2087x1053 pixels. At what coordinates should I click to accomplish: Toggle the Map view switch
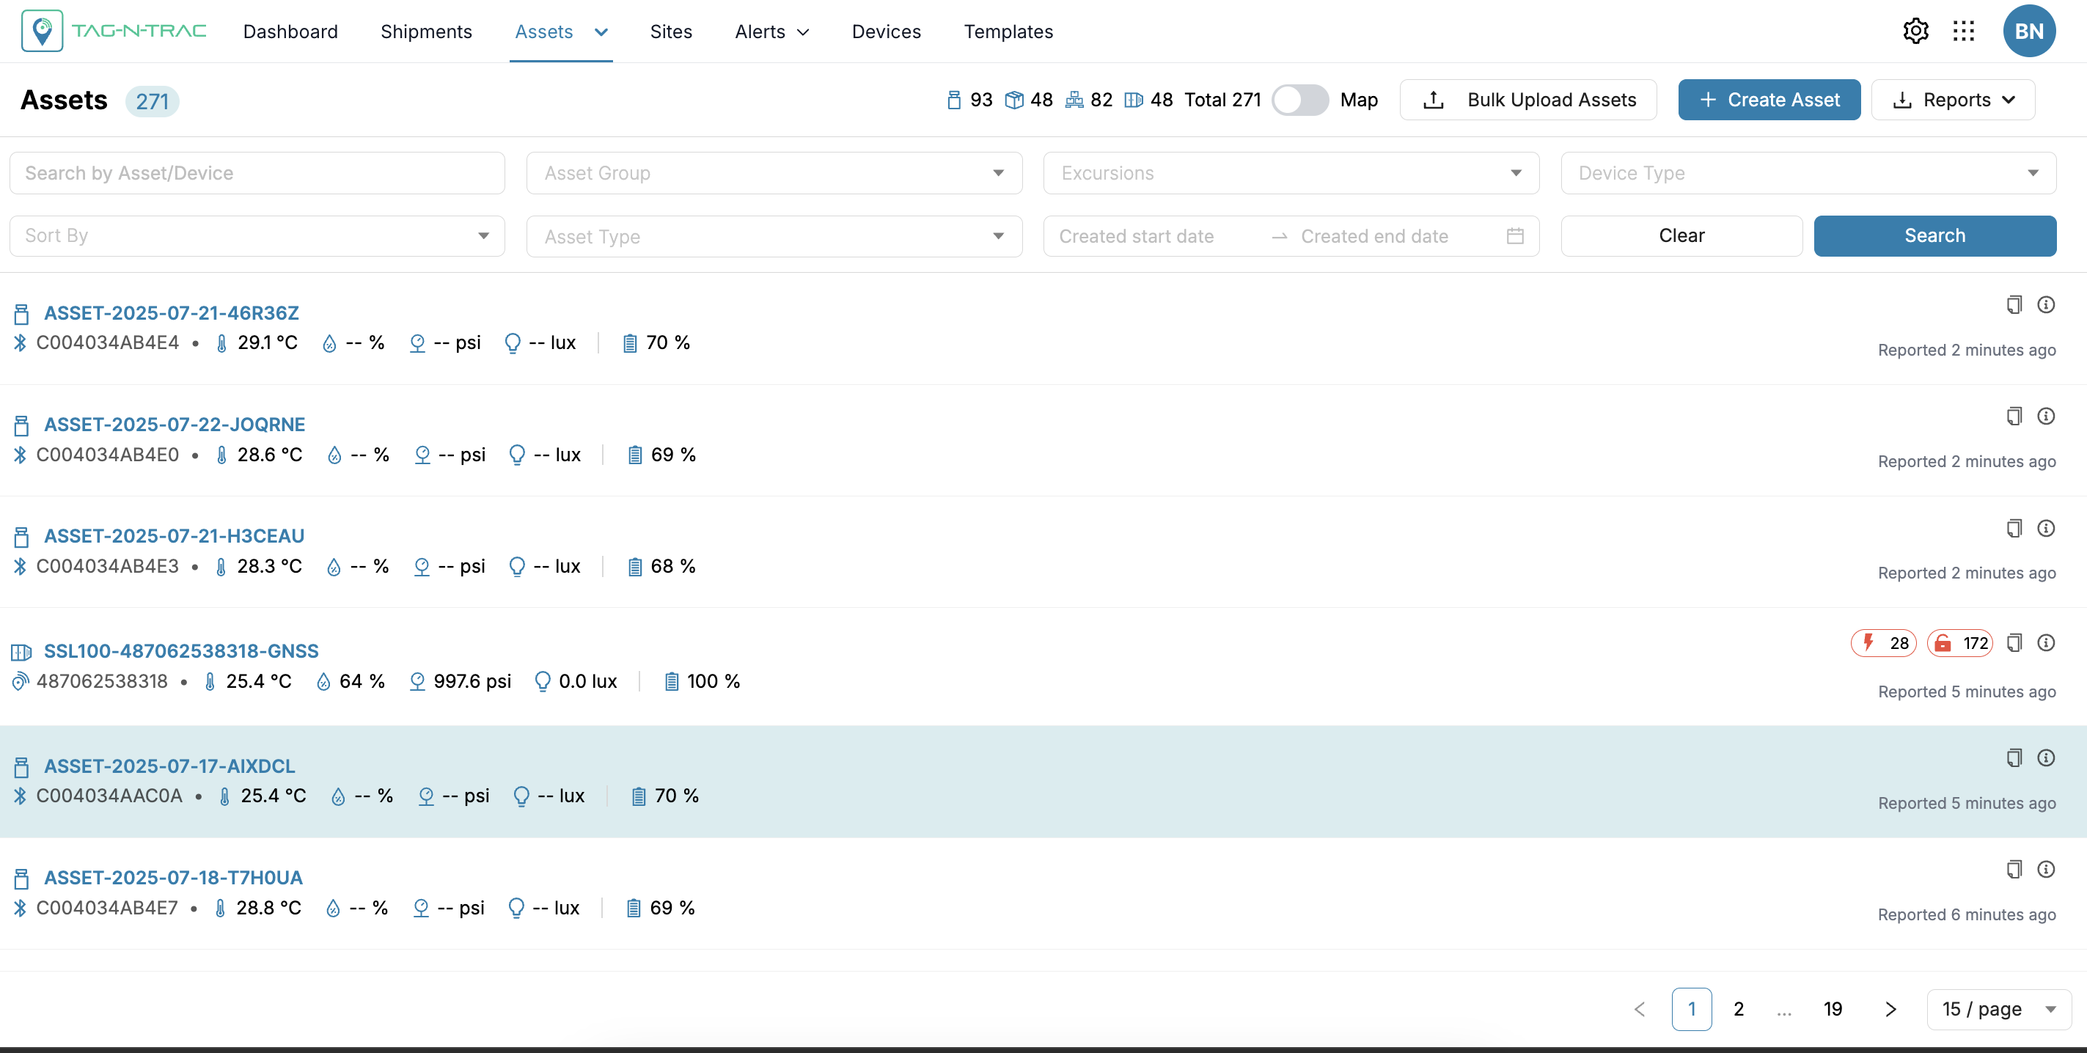[x=1299, y=100]
